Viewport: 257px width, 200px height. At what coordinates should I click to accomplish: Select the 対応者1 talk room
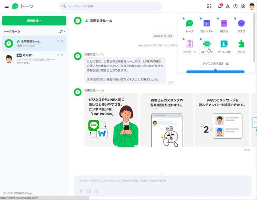tap(34, 59)
